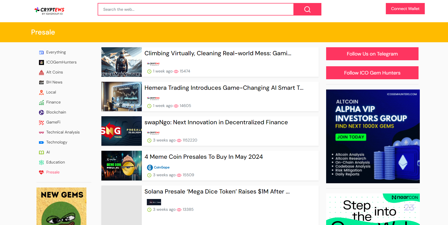Viewport: 448px width, 225px height.
Task: Focus the Search the web field
Action: [196, 9]
